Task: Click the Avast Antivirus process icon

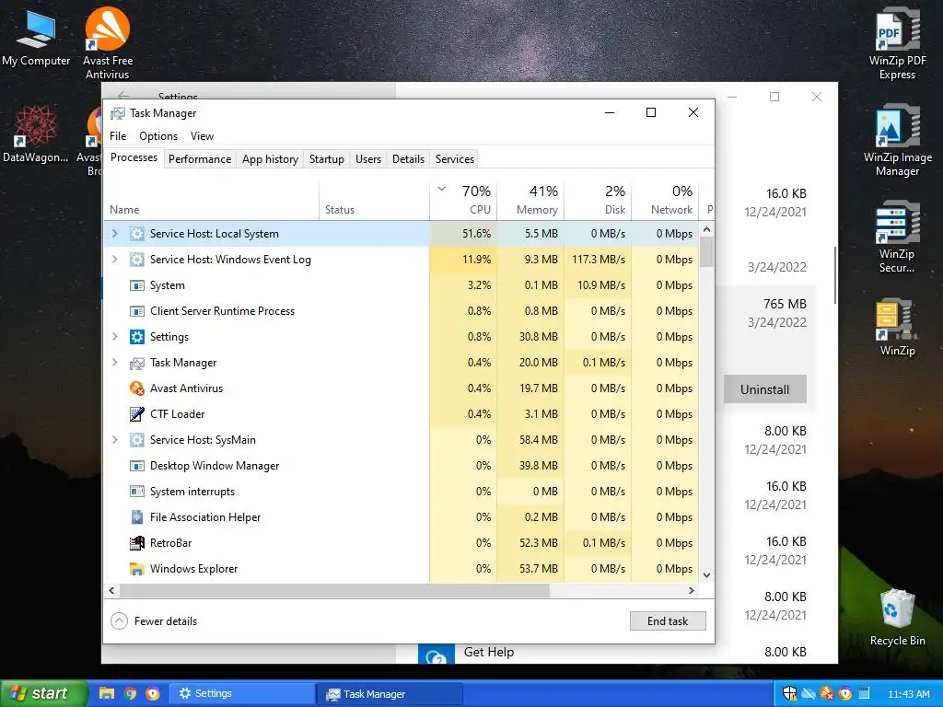Action: coord(137,388)
